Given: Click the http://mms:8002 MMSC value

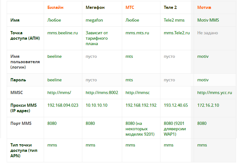Looking at the screenshot, I should pyautogui.click(x=102, y=92).
